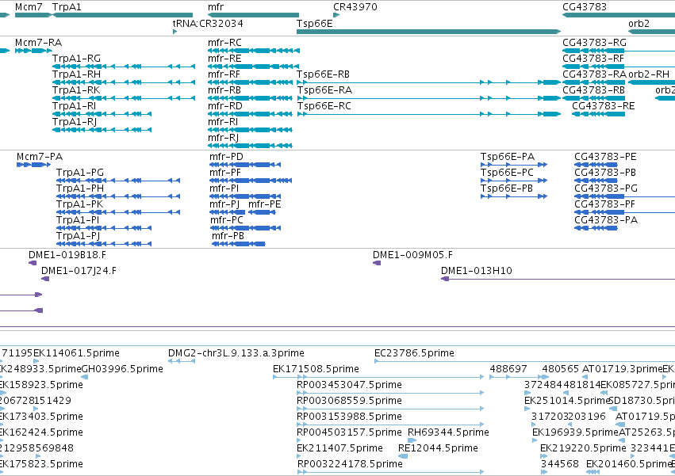Select protein mfr-PB label
This screenshot has height=476, width=675.
[x=228, y=236]
